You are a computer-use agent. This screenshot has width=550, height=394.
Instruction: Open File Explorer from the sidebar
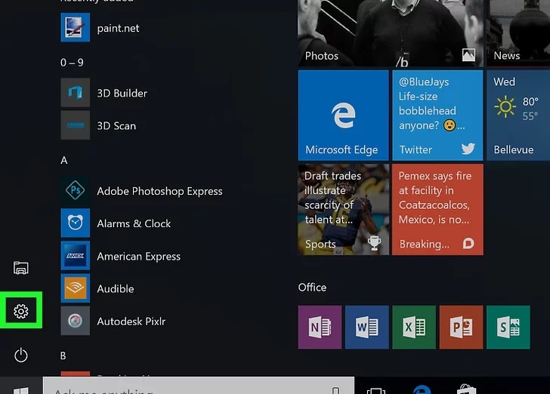click(x=21, y=268)
